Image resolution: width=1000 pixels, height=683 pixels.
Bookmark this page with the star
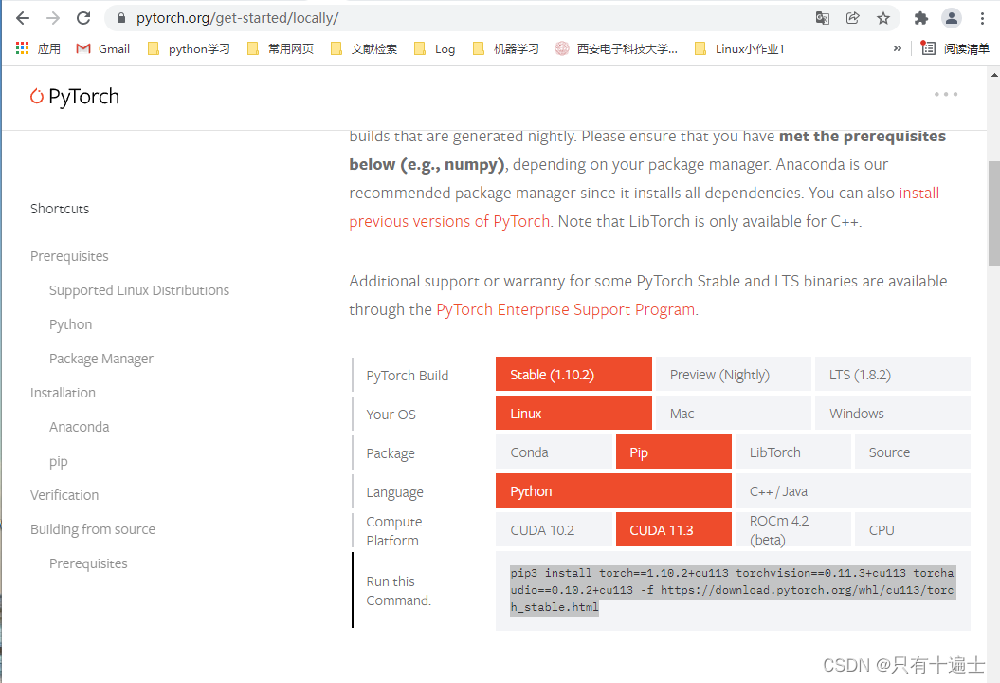coord(883,18)
